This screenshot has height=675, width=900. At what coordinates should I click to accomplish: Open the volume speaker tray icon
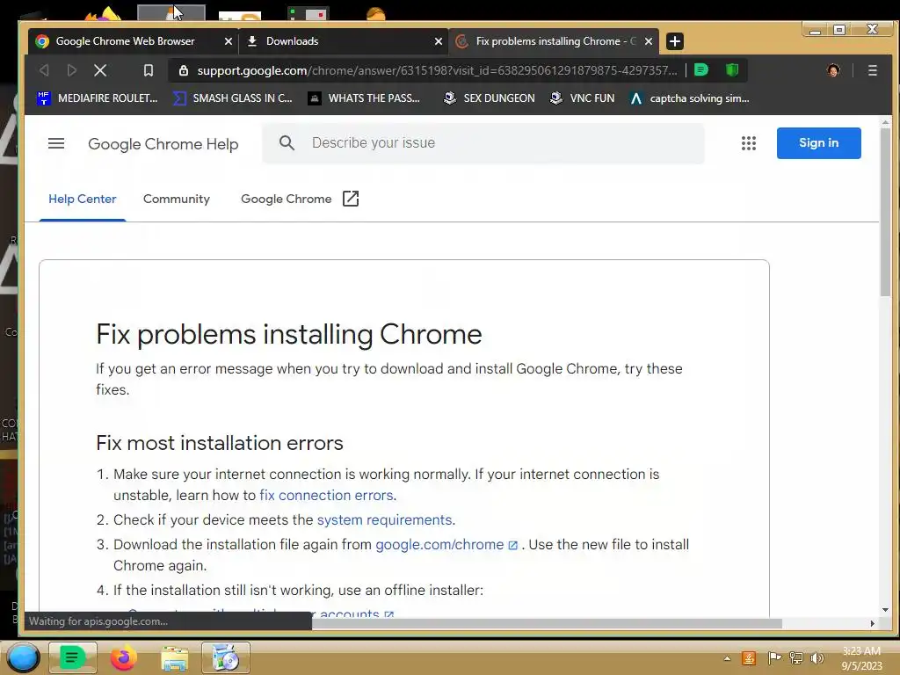817,658
